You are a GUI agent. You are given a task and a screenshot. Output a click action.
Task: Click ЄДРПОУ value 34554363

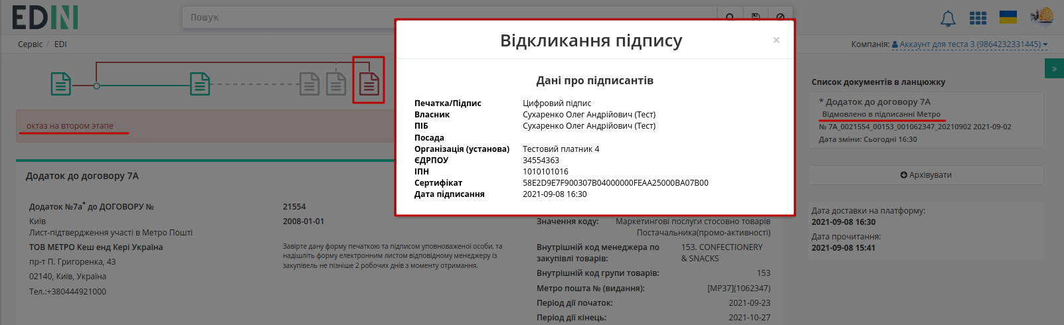(x=541, y=161)
